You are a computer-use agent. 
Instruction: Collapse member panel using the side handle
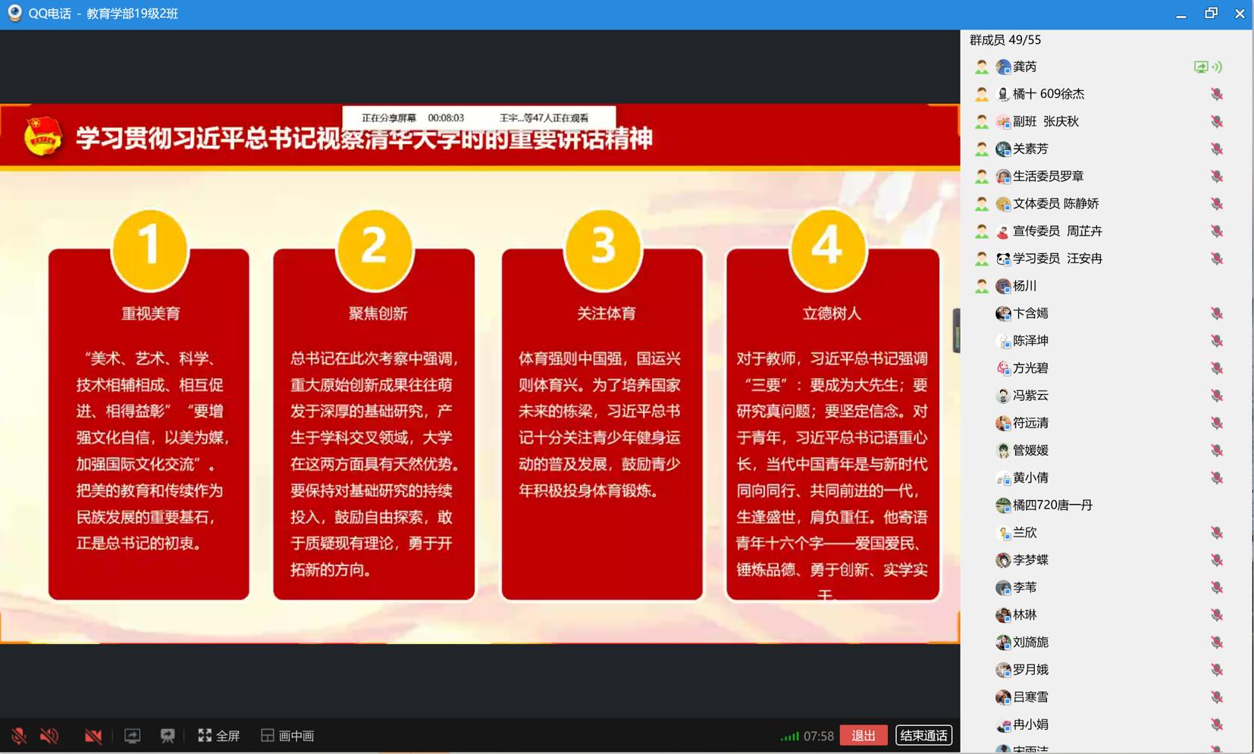click(956, 330)
